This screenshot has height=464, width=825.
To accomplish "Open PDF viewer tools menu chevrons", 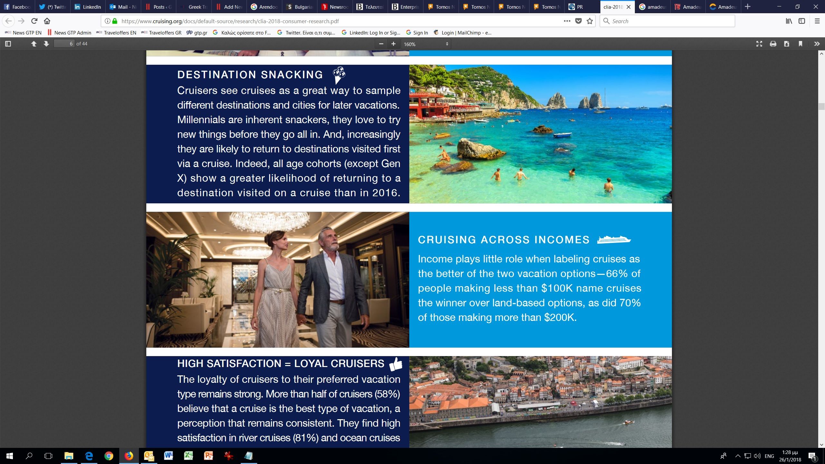I will click(817, 44).
